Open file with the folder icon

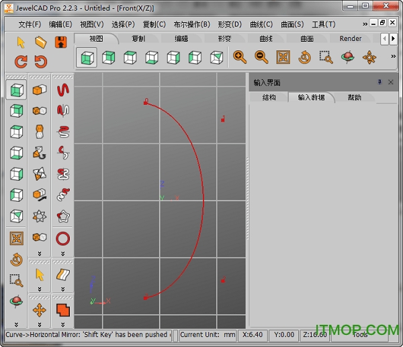point(40,42)
